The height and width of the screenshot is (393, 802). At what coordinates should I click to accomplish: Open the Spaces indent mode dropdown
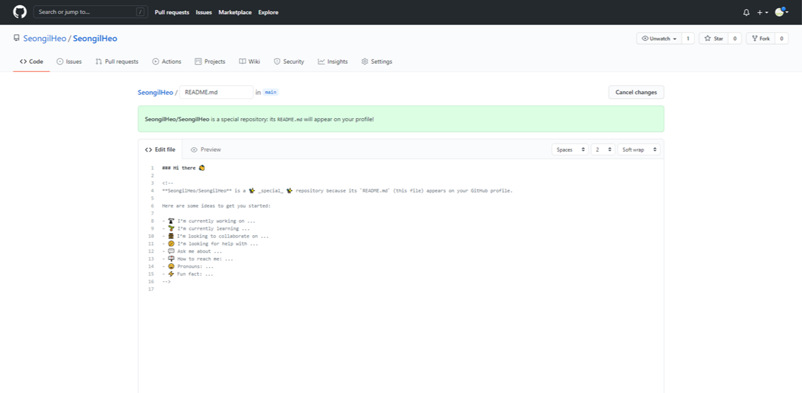570,150
